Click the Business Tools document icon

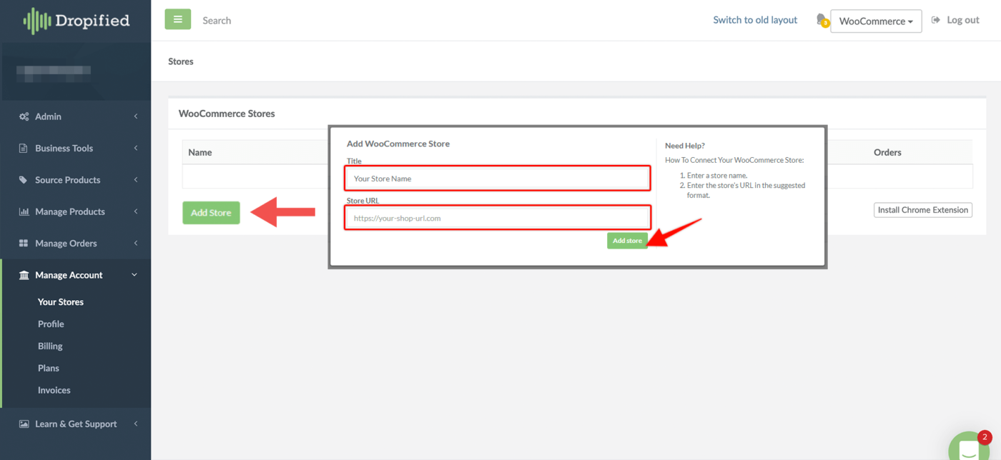click(24, 149)
